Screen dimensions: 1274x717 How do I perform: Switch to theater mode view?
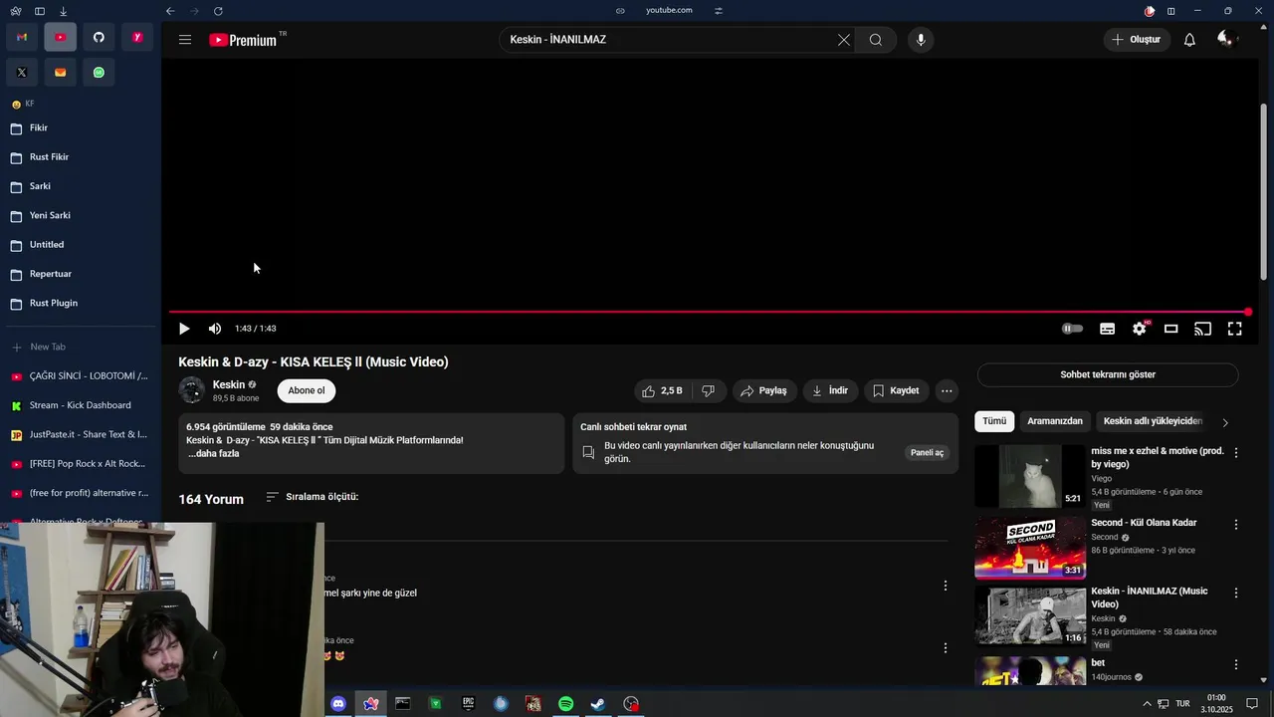(1171, 329)
